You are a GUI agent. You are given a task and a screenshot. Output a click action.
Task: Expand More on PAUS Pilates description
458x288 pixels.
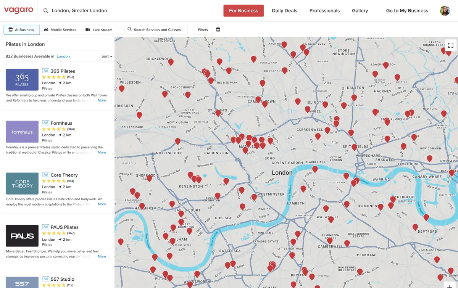[102, 257]
